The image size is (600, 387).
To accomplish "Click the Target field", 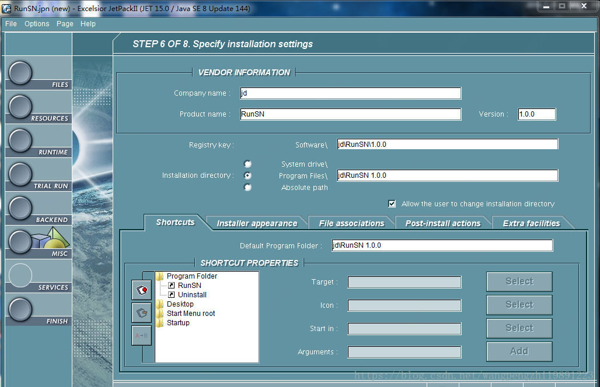I will 404,282.
